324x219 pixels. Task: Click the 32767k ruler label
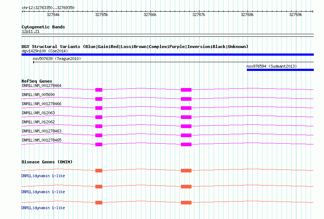pos(199,15)
